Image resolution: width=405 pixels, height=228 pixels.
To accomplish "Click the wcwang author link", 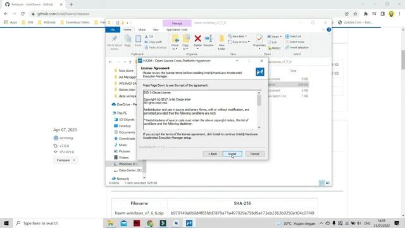I will [x=66, y=138].
